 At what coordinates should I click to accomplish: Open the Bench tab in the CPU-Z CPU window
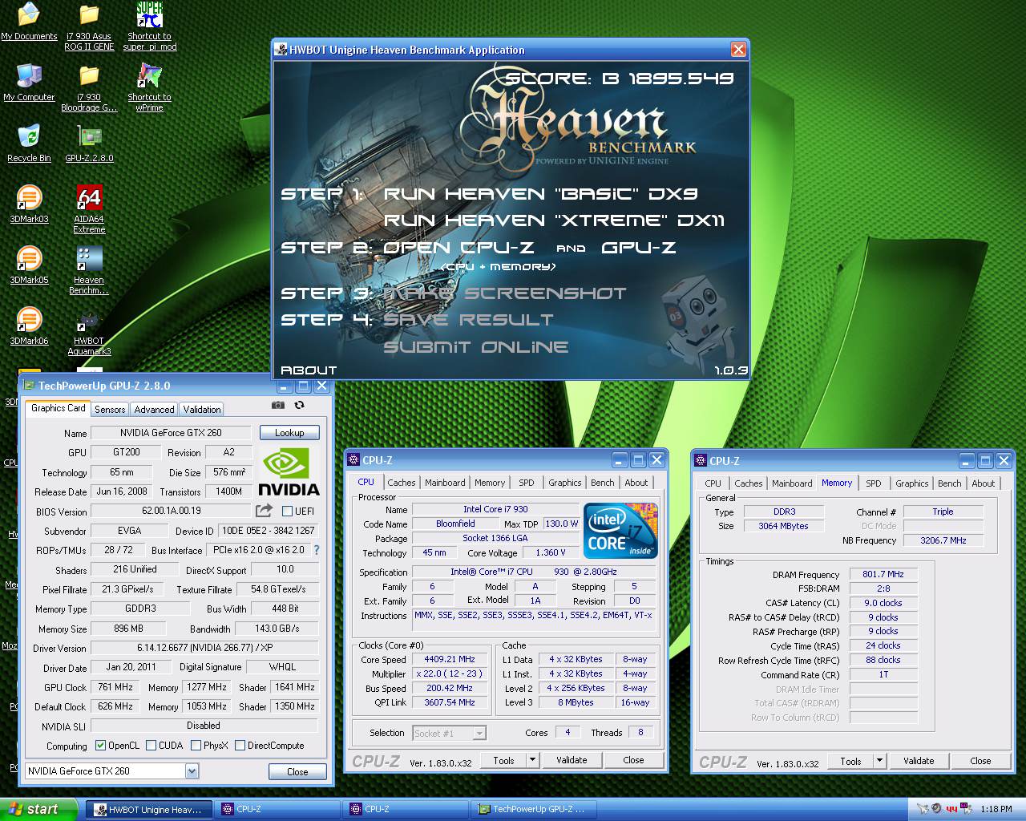[x=603, y=483]
